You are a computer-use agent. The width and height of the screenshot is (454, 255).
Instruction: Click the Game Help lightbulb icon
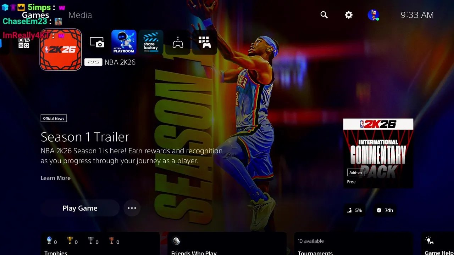(429, 241)
